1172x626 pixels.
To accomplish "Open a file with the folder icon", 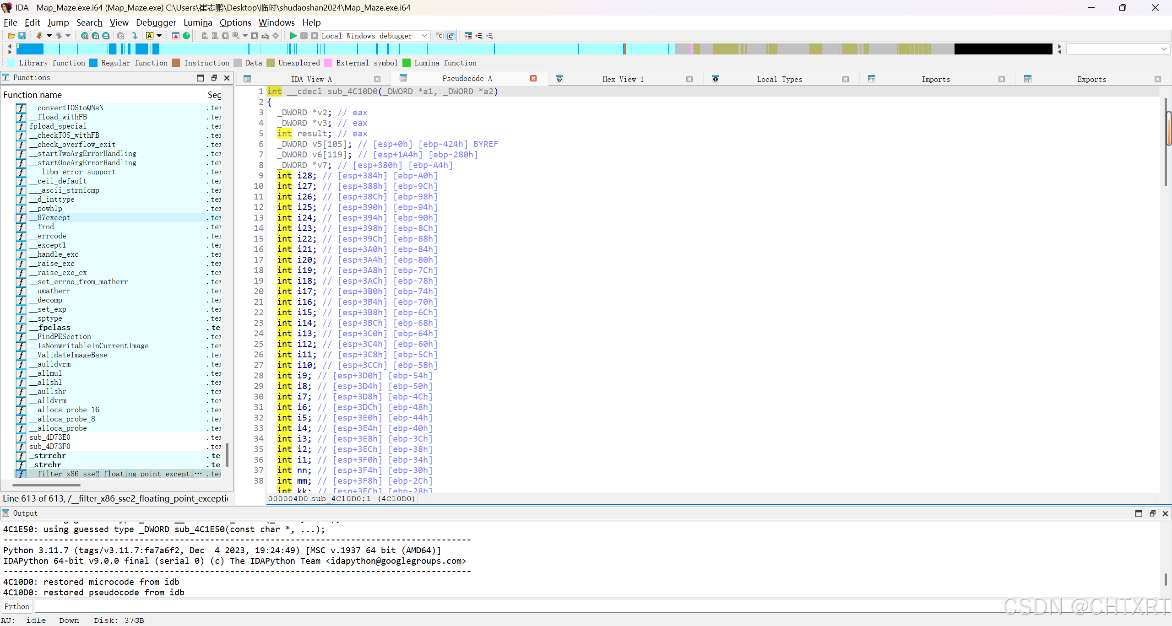I will [x=11, y=36].
